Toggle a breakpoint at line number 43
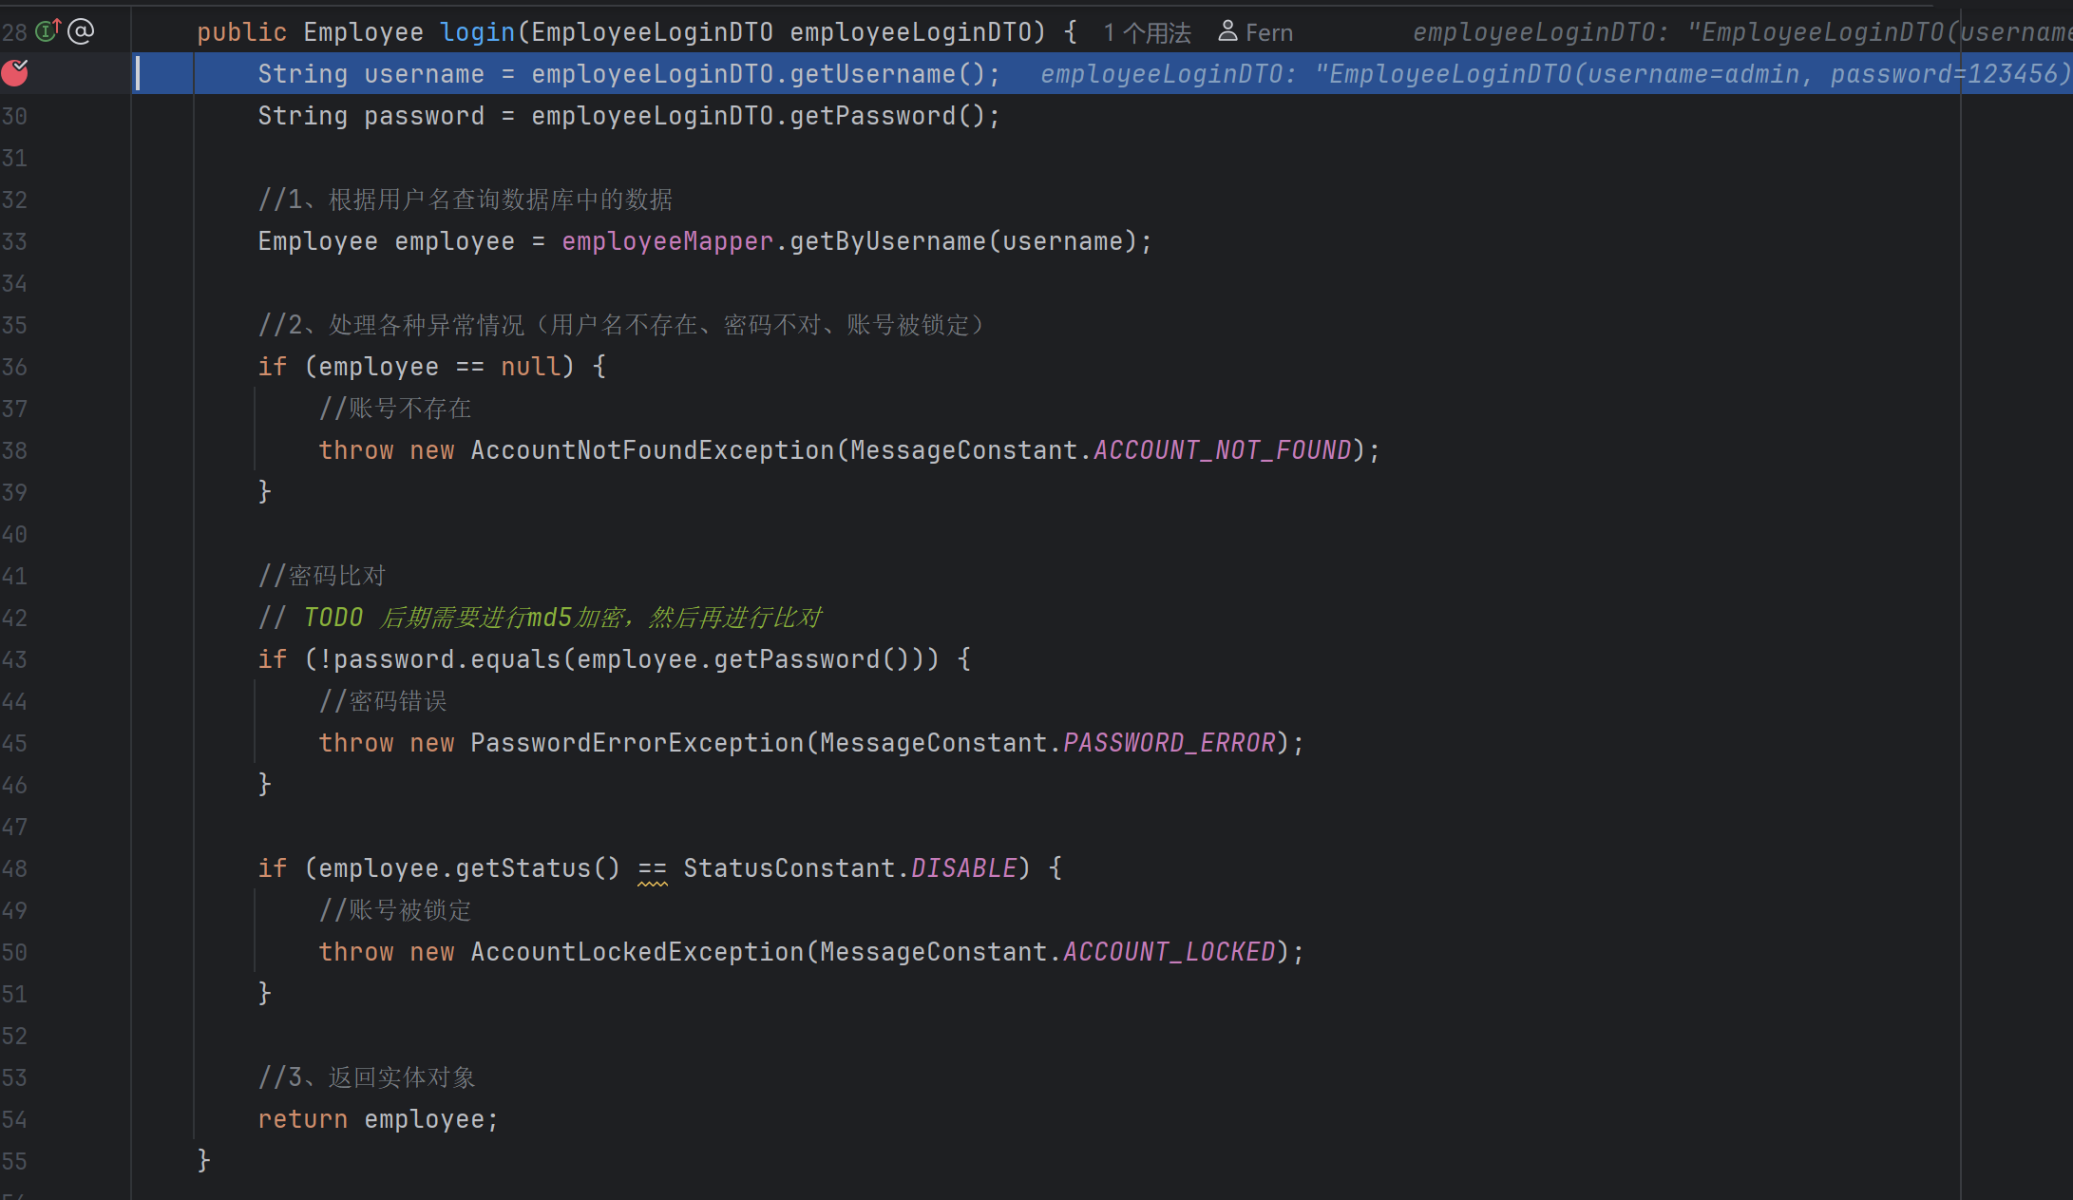2073x1200 pixels. click(14, 659)
